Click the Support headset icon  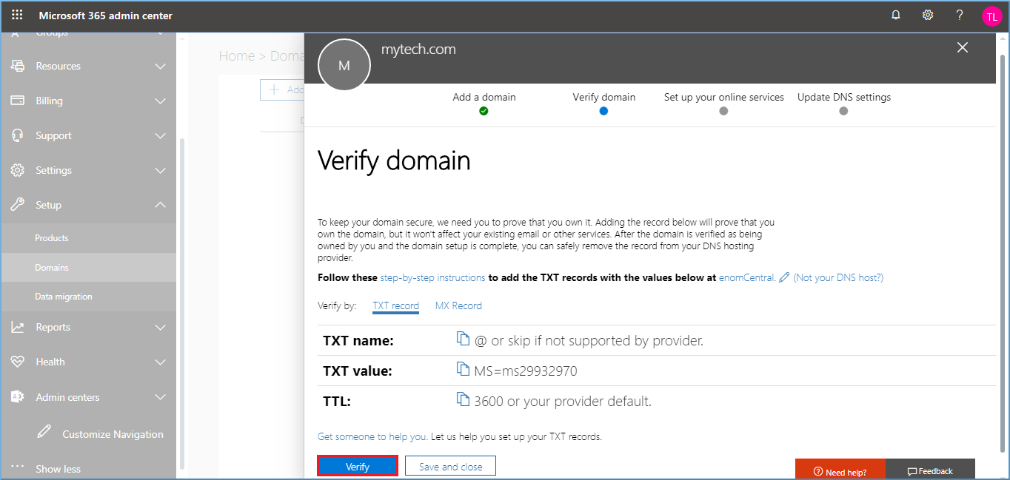18,135
